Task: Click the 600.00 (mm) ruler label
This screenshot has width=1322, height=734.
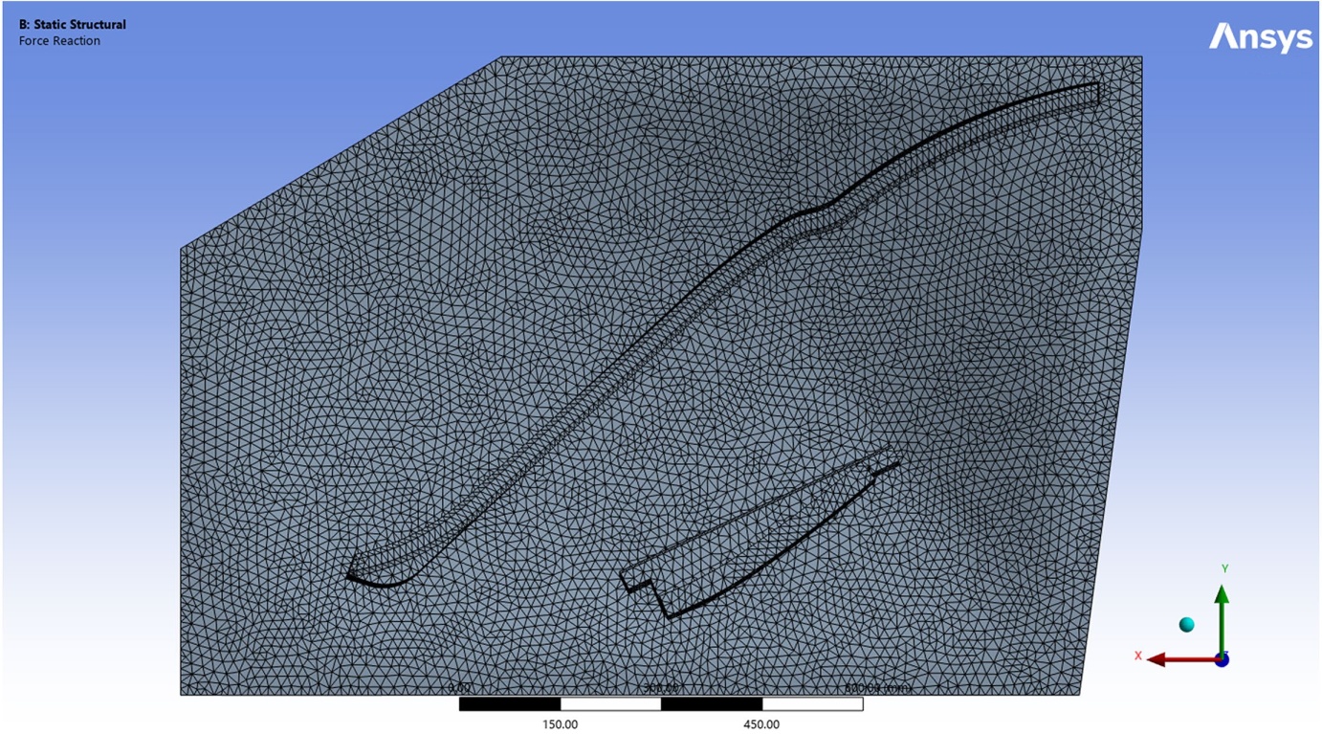Action: pyautogui.click(x=878, y=688)
